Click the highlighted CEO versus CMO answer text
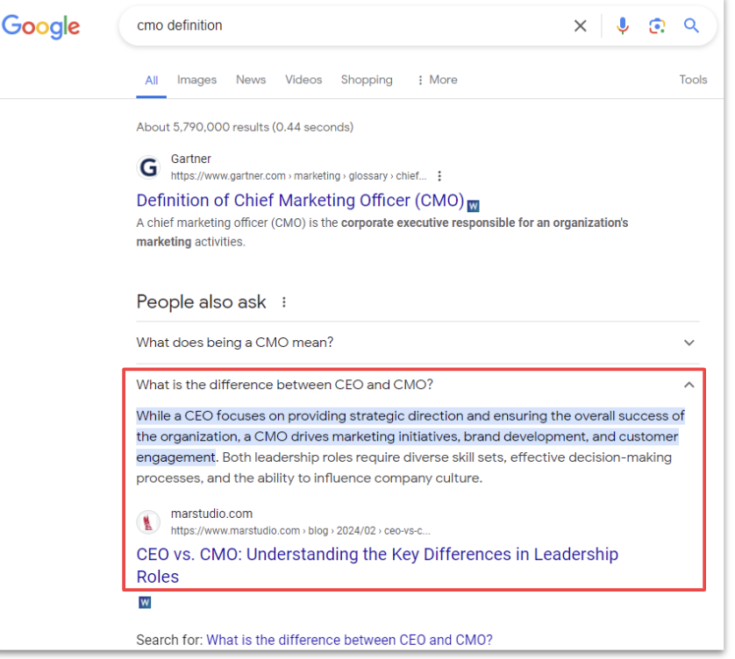The height and width of the screenshot is (659, 735). [410, 436]
